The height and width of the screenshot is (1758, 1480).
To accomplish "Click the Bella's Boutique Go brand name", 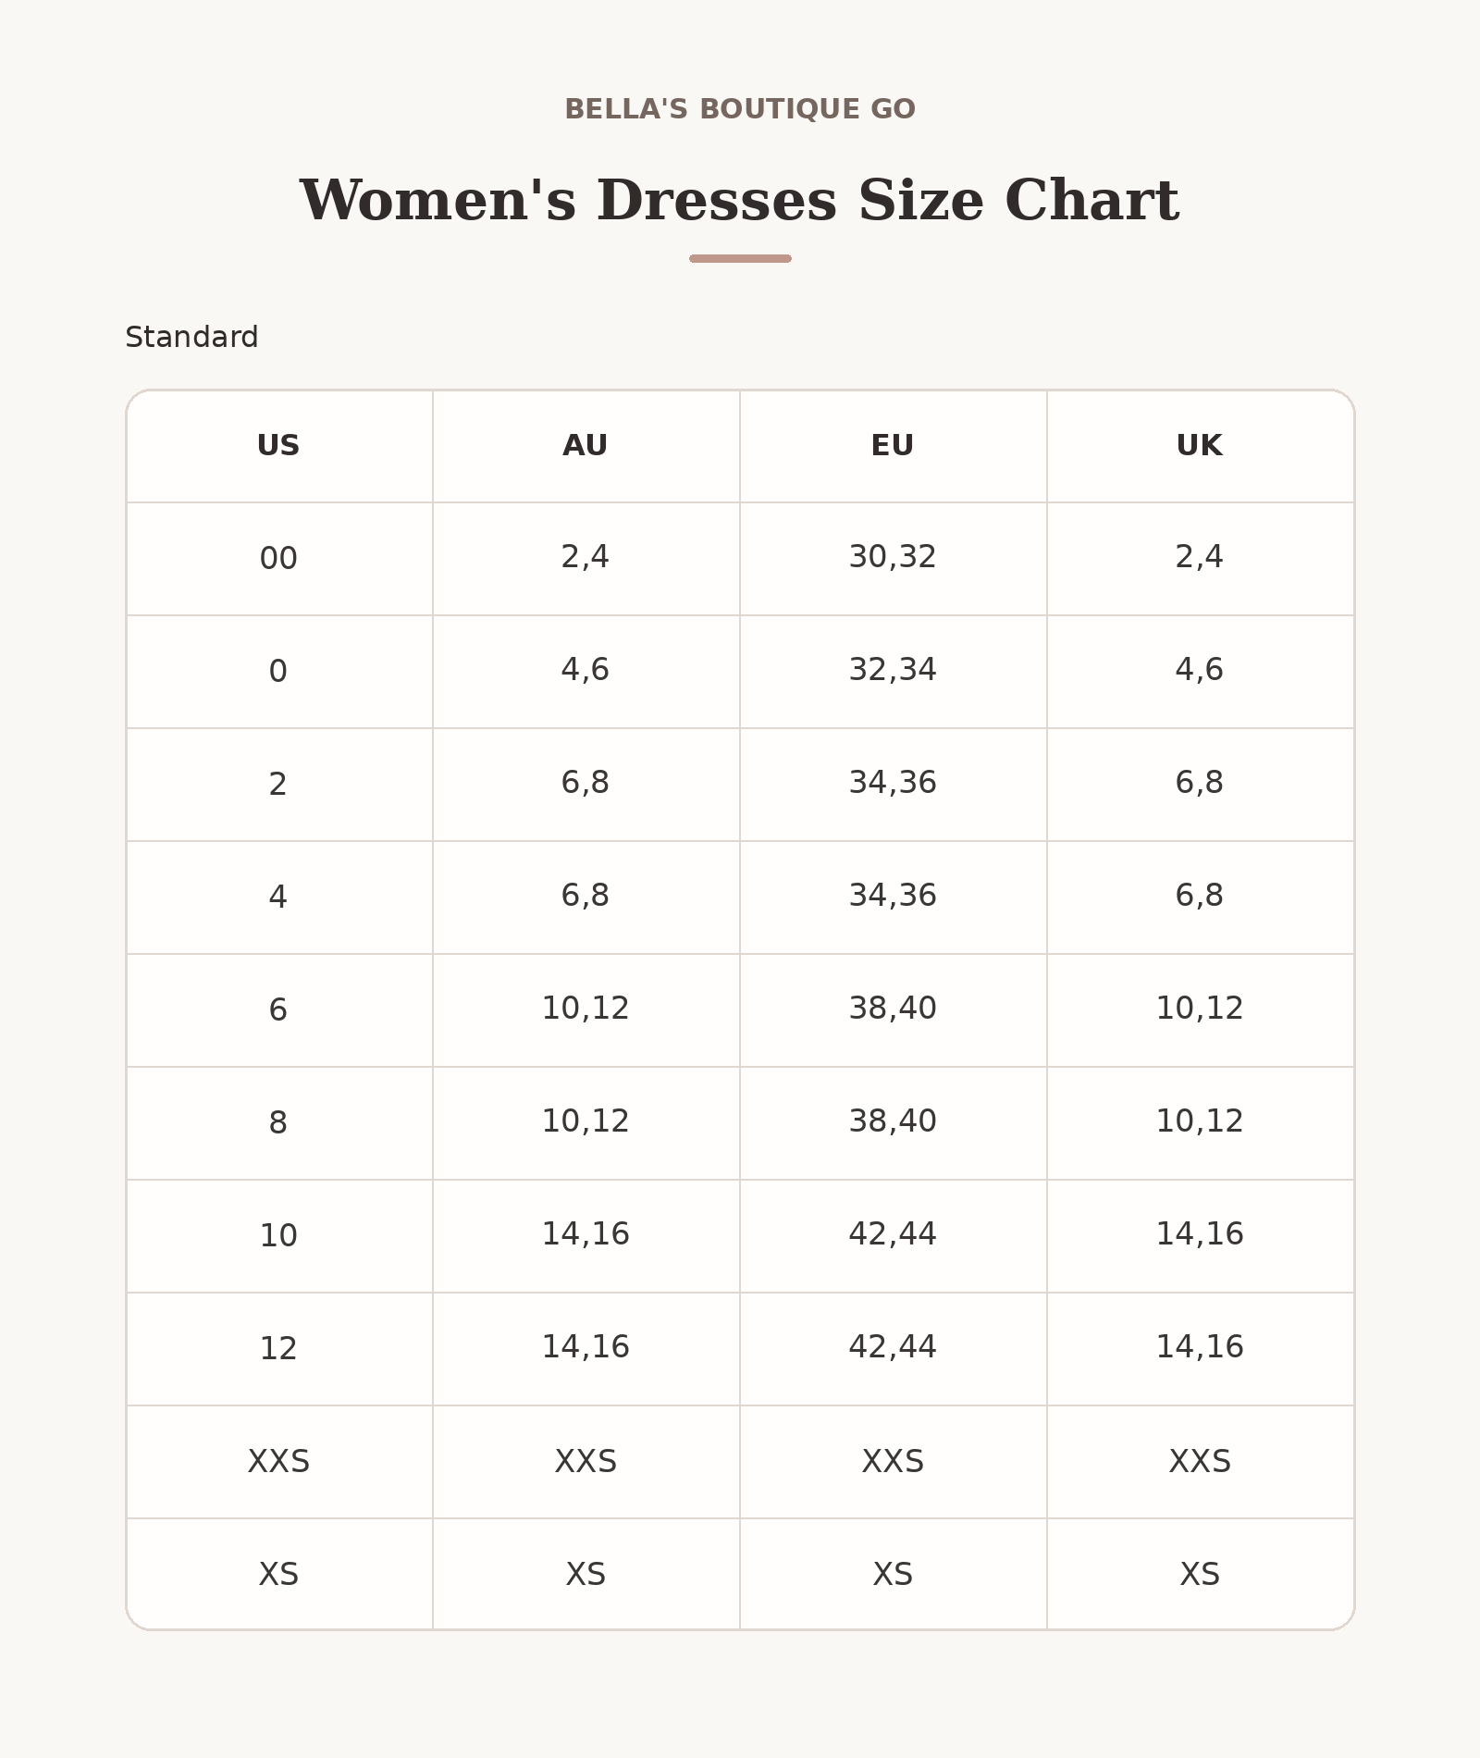I will click(x=740, y=109).
